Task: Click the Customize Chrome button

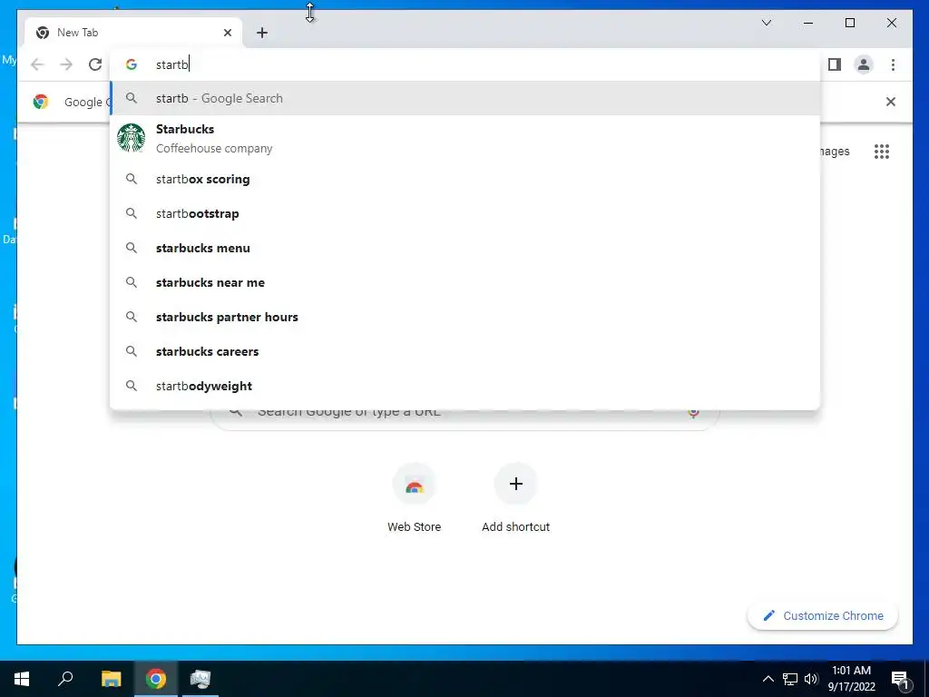Action: click(x=823, y=616)
